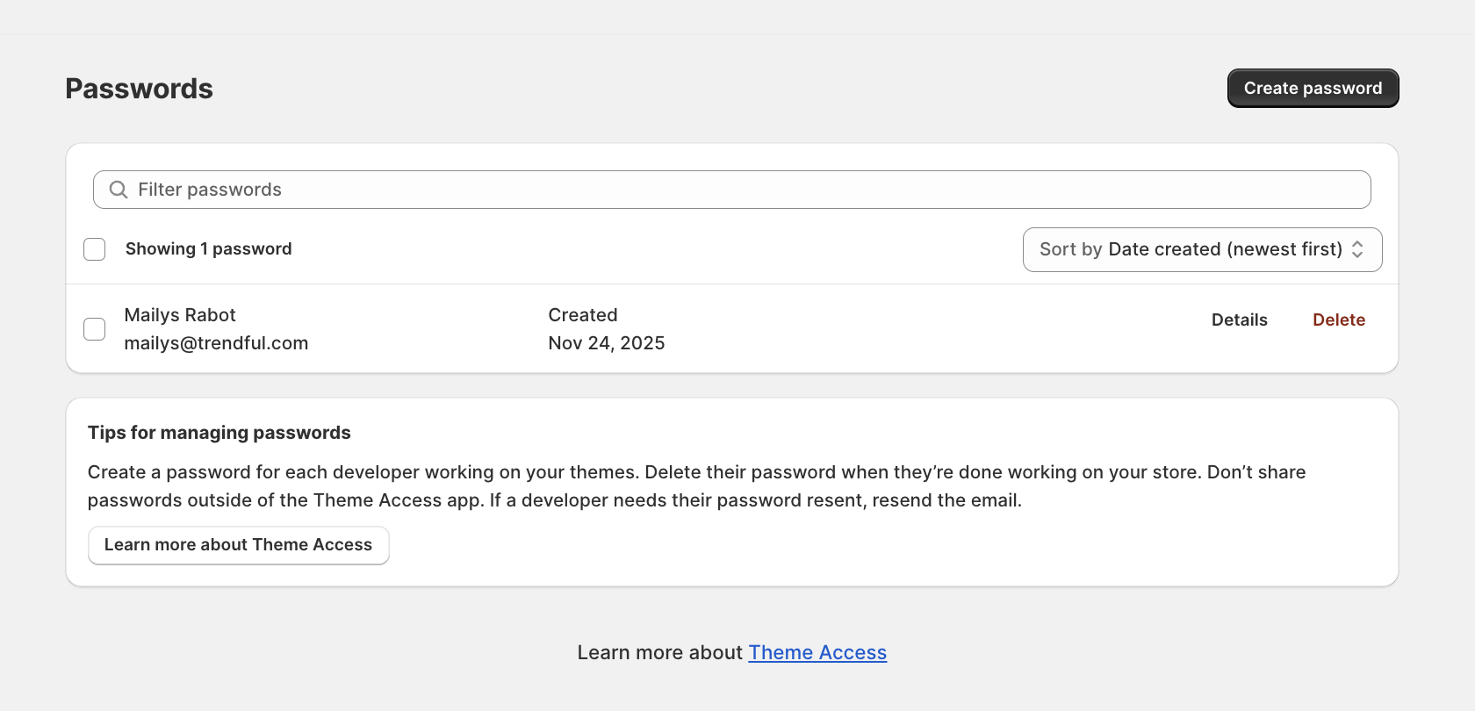This screenshot has height=711, width=1475.
Task: Click the mailys@trendful.com email address
Action: coord(216,343)
